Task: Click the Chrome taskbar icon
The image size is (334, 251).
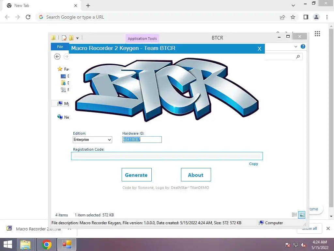Action: pos(46,244)
